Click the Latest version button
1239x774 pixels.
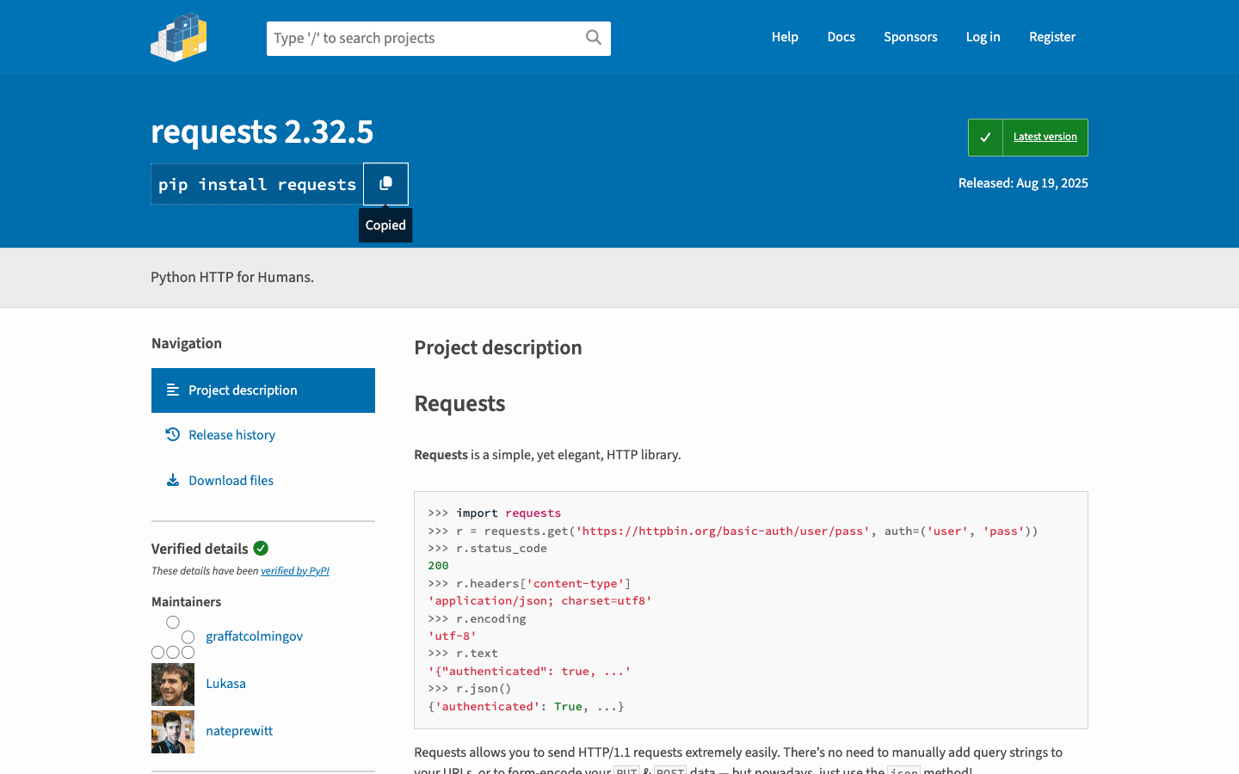(x=1045, y=136)
